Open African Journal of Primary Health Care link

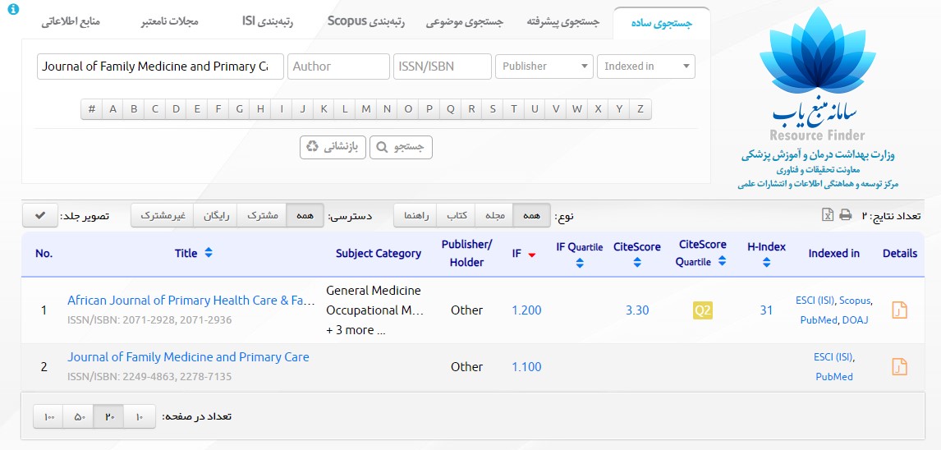point(190,301)
